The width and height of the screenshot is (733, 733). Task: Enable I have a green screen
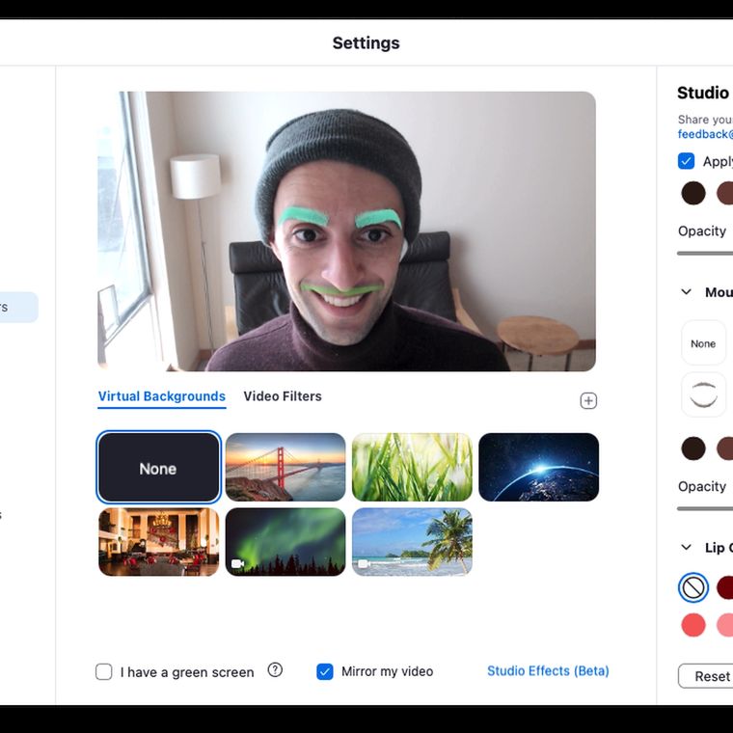click(x=104, y=672)
